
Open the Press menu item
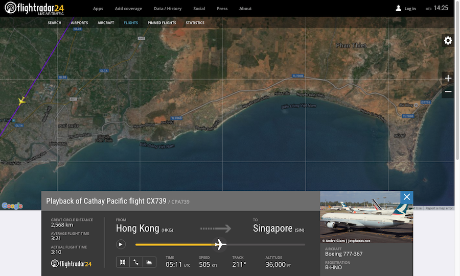click(222, 9)
